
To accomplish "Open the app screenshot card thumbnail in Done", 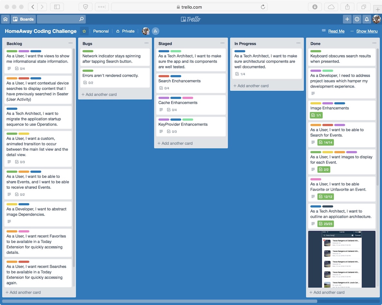I will (342, 259).
